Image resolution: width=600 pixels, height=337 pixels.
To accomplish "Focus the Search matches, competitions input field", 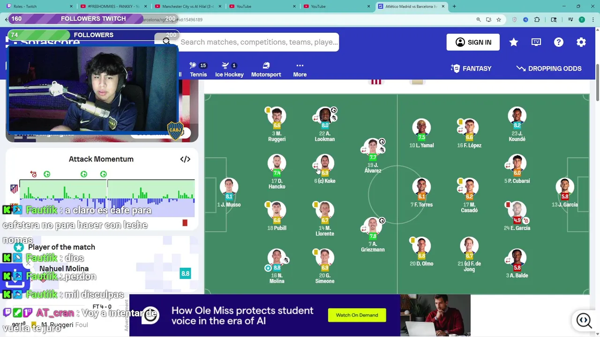I will click(x=259, y=42).
